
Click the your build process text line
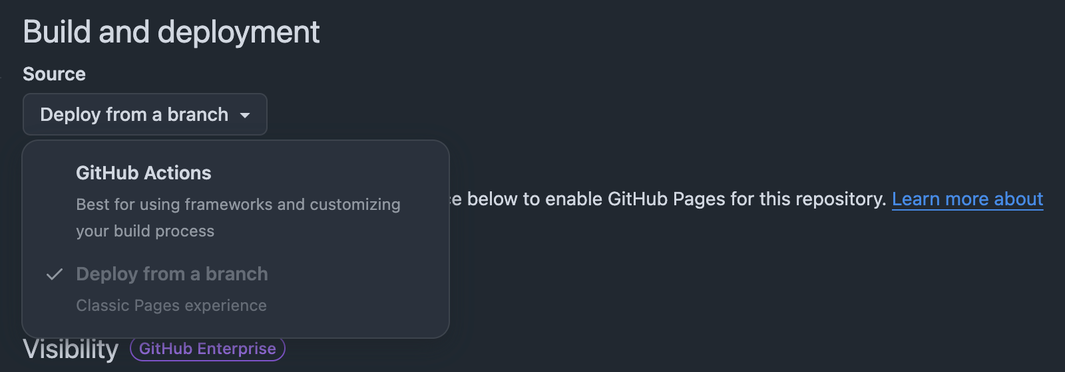click(x=145, y=231)
